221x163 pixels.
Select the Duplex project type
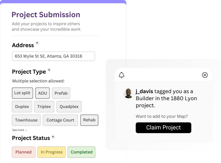coord(22,107)
